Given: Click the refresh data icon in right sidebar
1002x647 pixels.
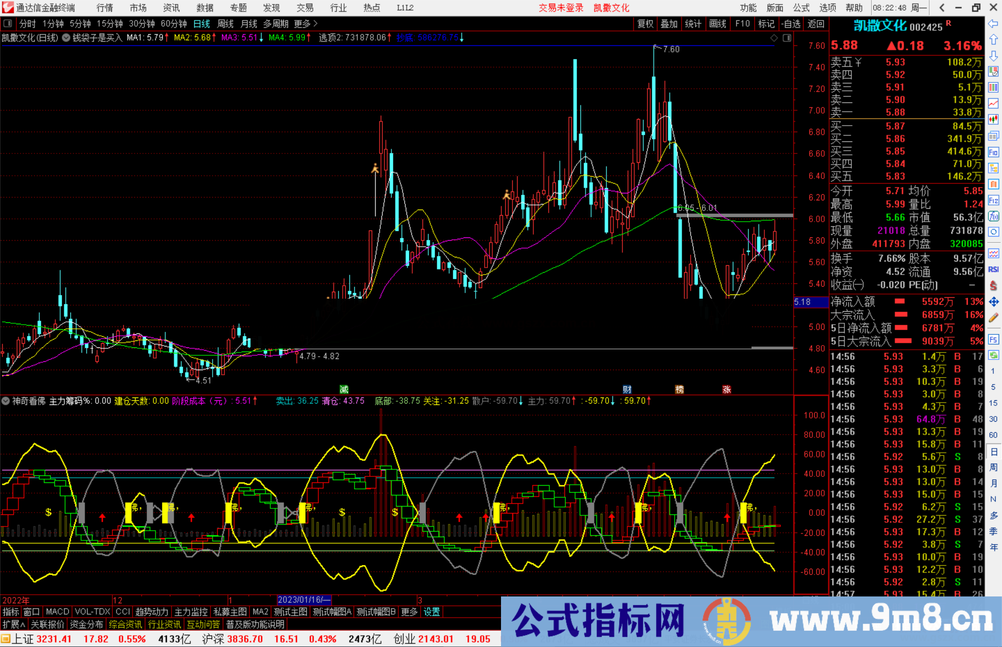Looking at the screenshot, I should point(994,355).
